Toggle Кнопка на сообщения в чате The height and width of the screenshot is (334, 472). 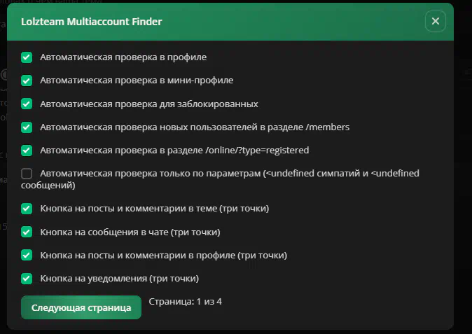click(27, 232)
